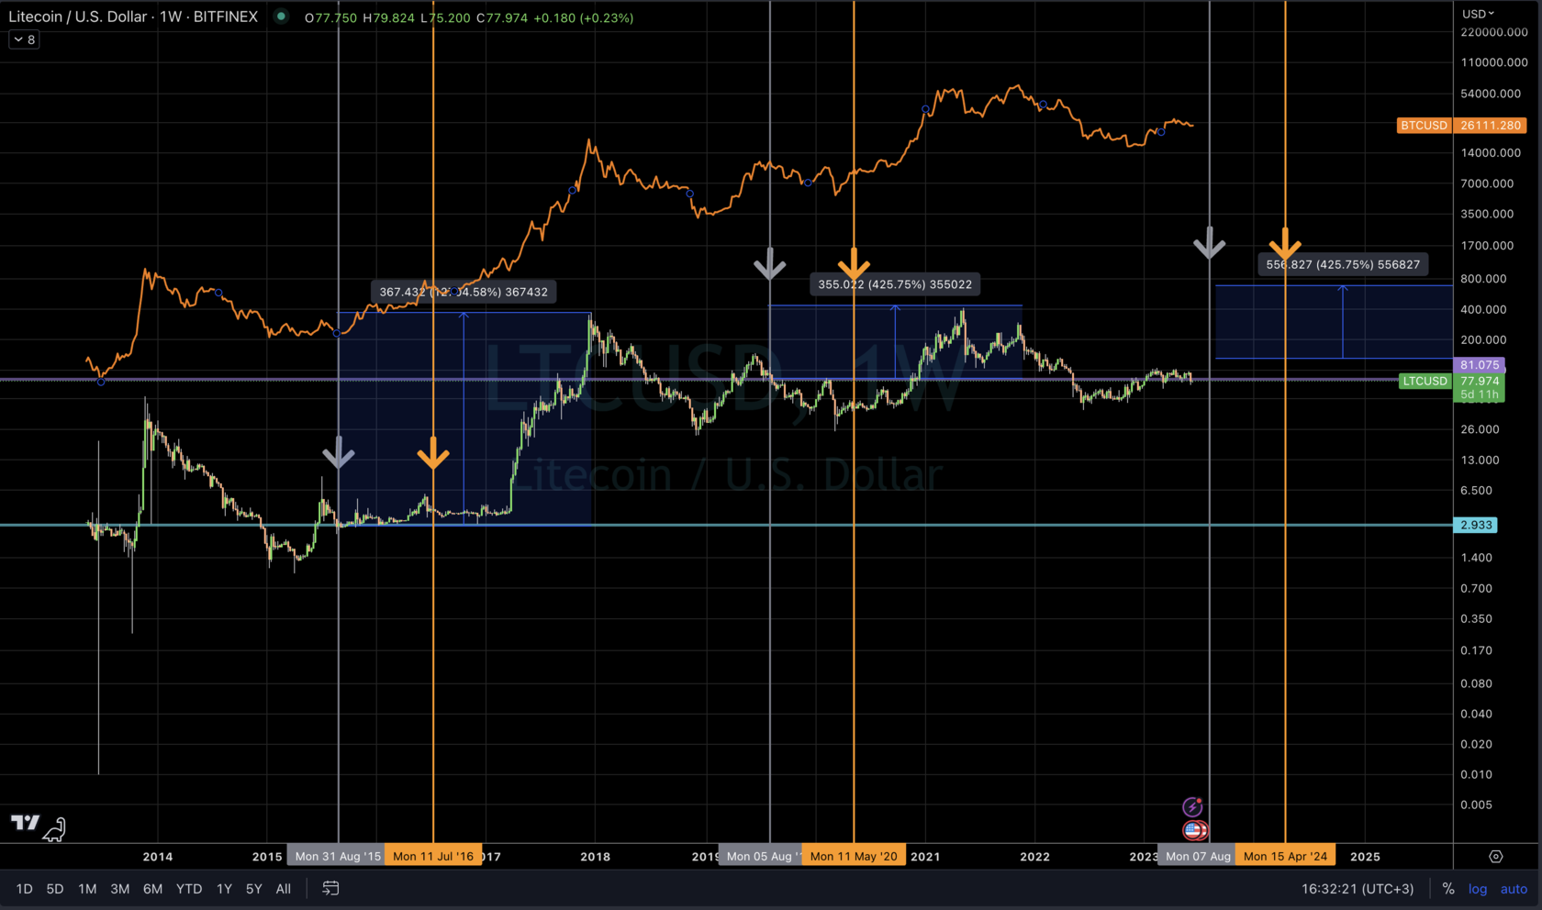Click the Mon 15 Apr '24 date label

1285,856
